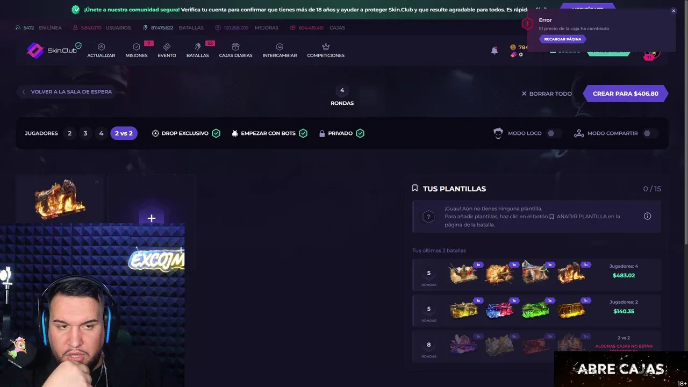Open Competiciones crown icon
The image size is (688, 387).
326,47
